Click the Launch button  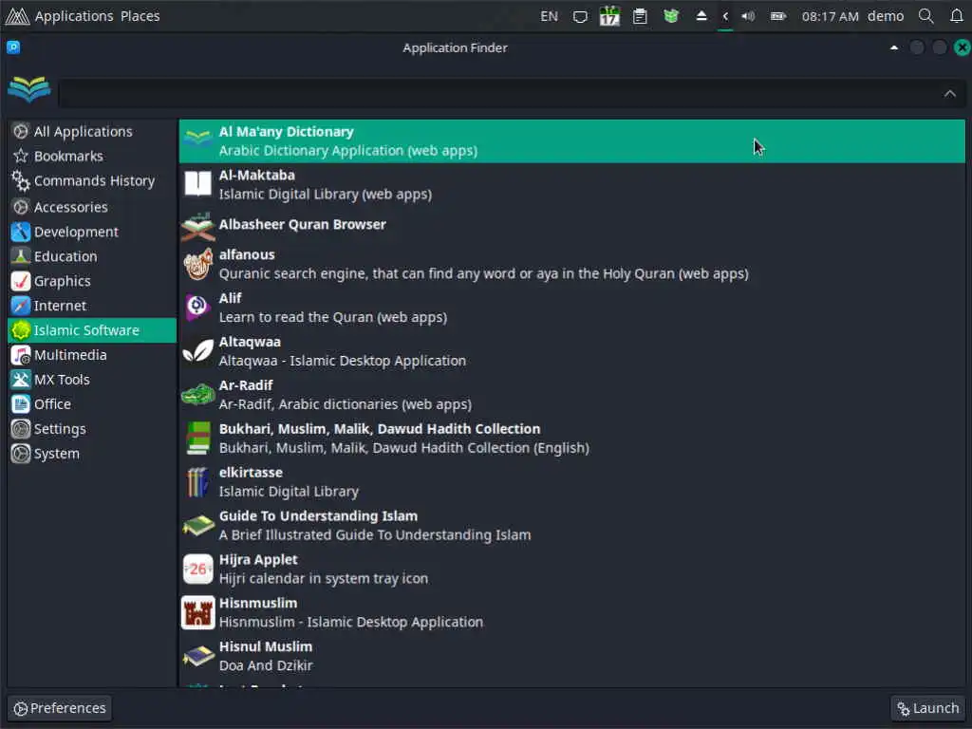click(x=928, y=708)
